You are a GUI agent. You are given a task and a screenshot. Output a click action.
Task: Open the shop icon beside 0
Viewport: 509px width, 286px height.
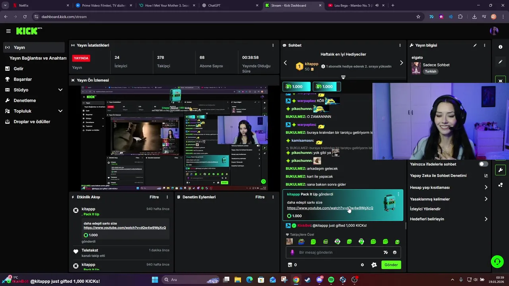pos(289,265)
